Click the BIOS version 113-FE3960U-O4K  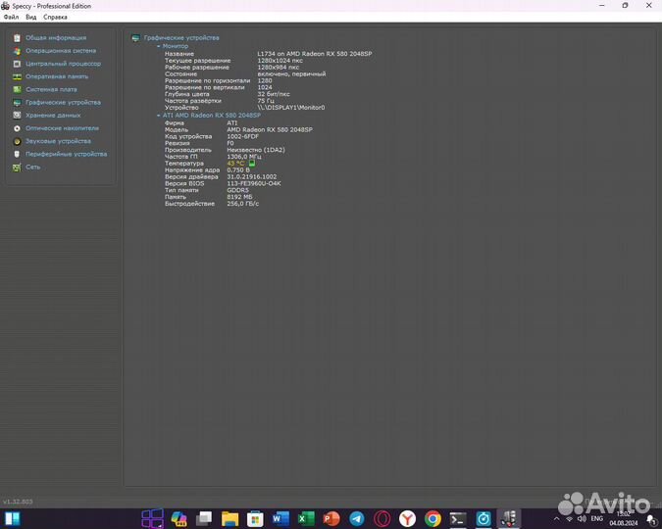(254, 183)
